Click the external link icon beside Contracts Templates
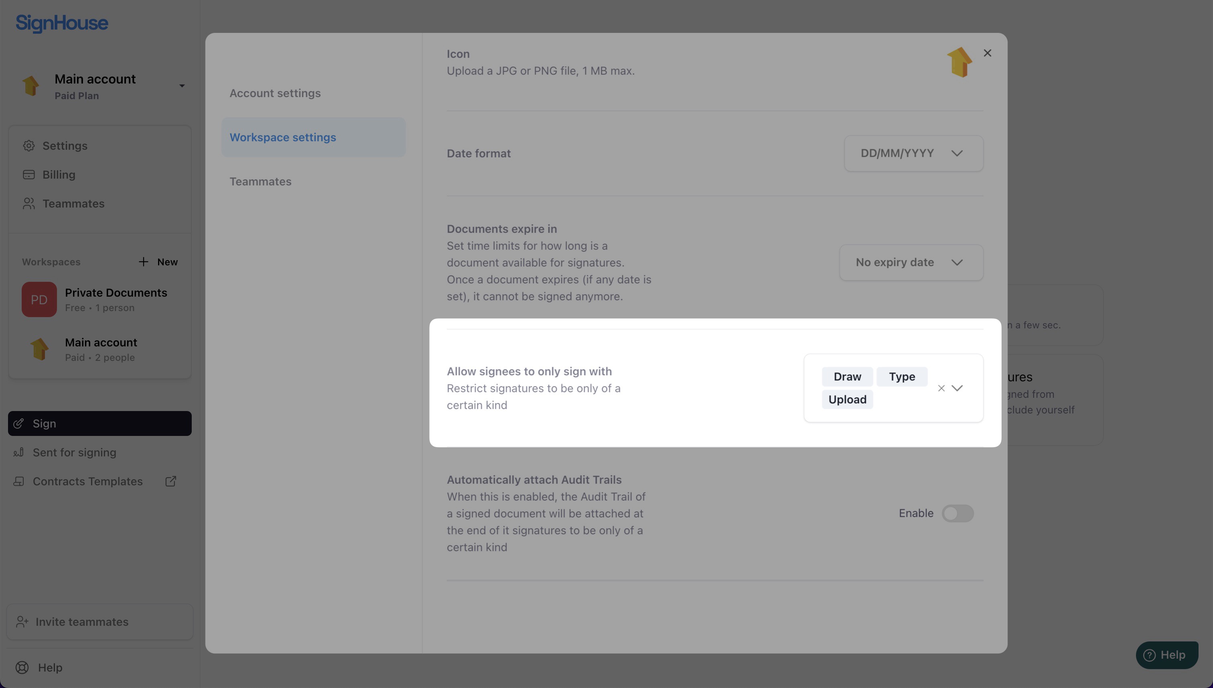Viewport: 1213px width, 688px height. coord(171,481)
